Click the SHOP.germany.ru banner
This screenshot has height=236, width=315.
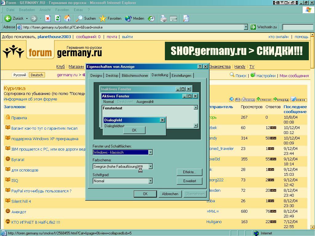237,51
